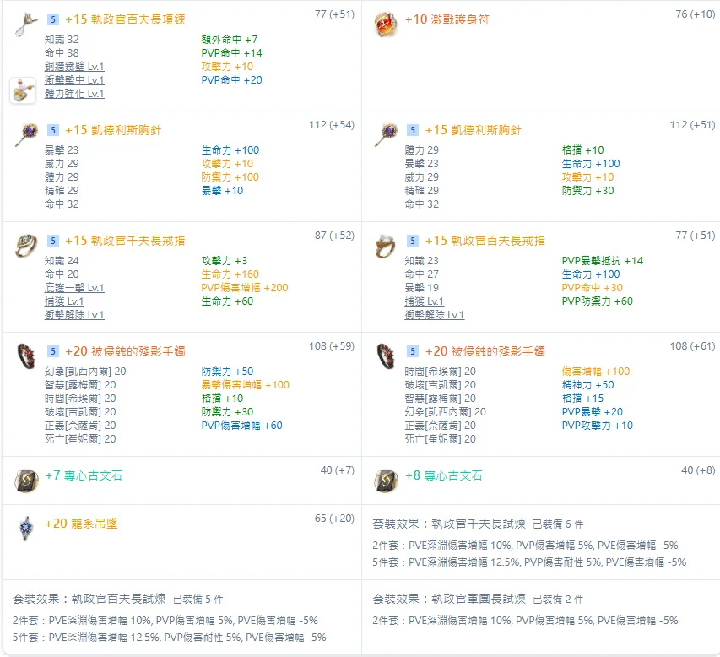720x657 pixels.
Task: Open the 庇護一擊 Lv.1 skill link
Action: click(x=74, y=288)
